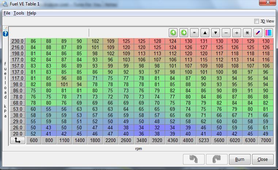Select the 1800 rpm column header
This screenshot has width=278, height=170.
click(95, 140)
